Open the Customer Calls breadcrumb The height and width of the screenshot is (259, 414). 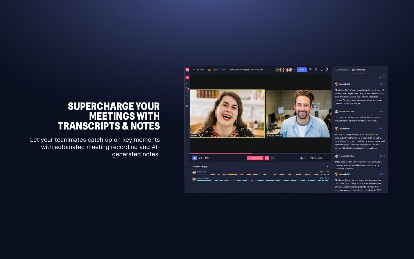[217, 70]
